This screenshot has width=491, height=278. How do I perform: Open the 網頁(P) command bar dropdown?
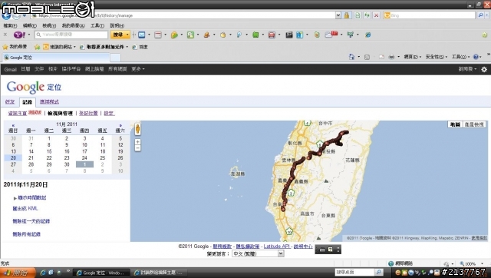(x=412, y=57)
